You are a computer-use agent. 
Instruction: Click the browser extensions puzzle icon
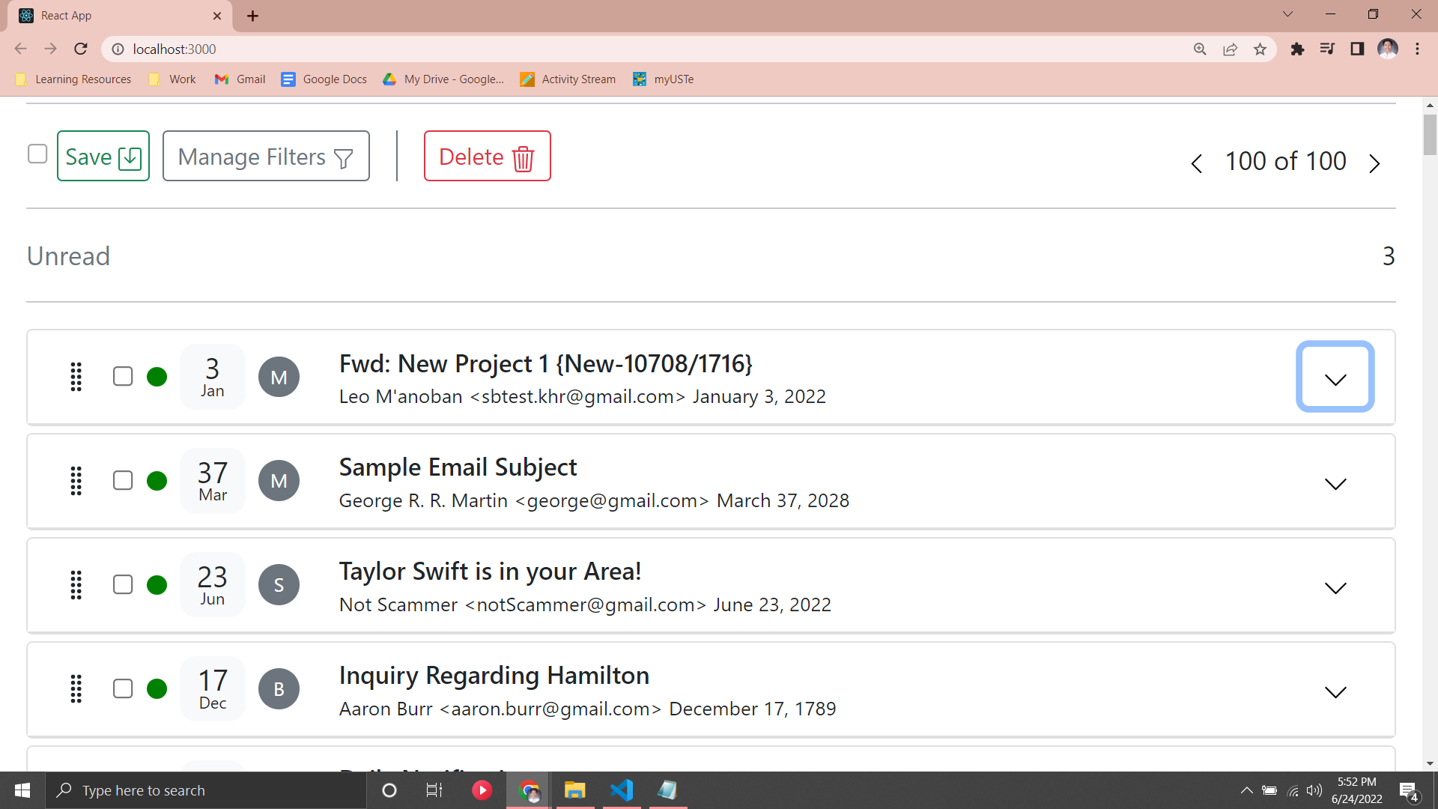(x=1297, y=49)
